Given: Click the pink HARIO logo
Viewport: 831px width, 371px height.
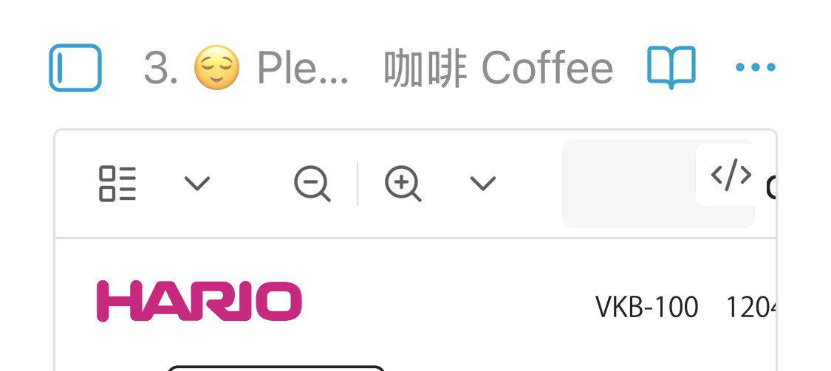Looking at the screenshot, I should [x=199, y=301].
